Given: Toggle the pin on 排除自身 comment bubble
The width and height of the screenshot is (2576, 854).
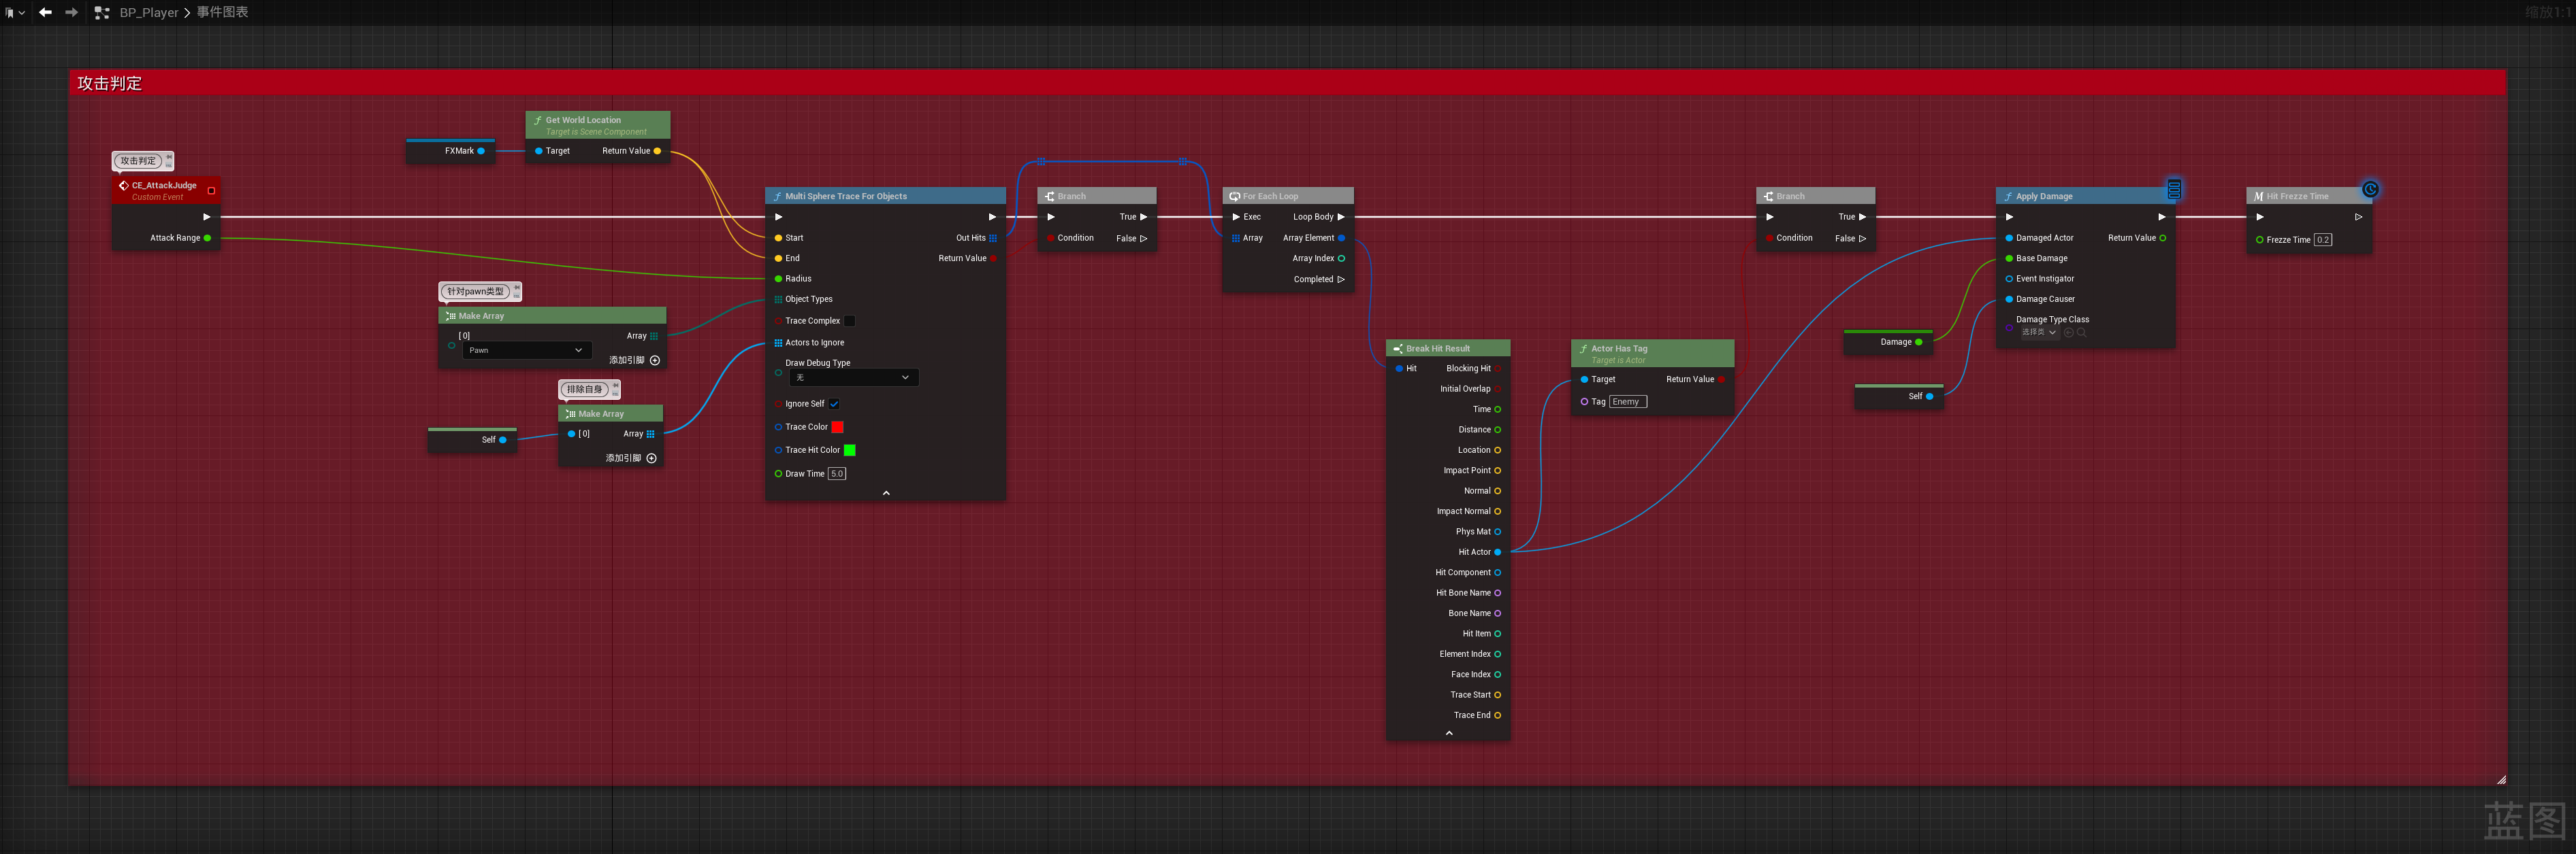Looking at the screenshot, I should 616,385.
